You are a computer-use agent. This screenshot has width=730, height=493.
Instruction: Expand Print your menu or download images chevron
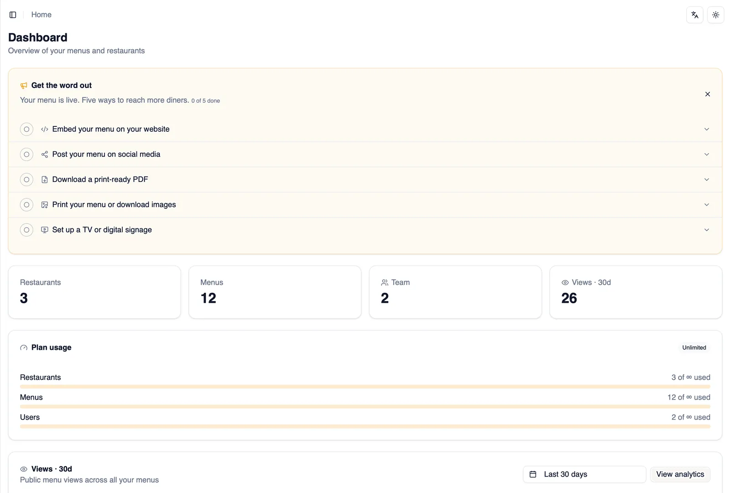[707, 205]
